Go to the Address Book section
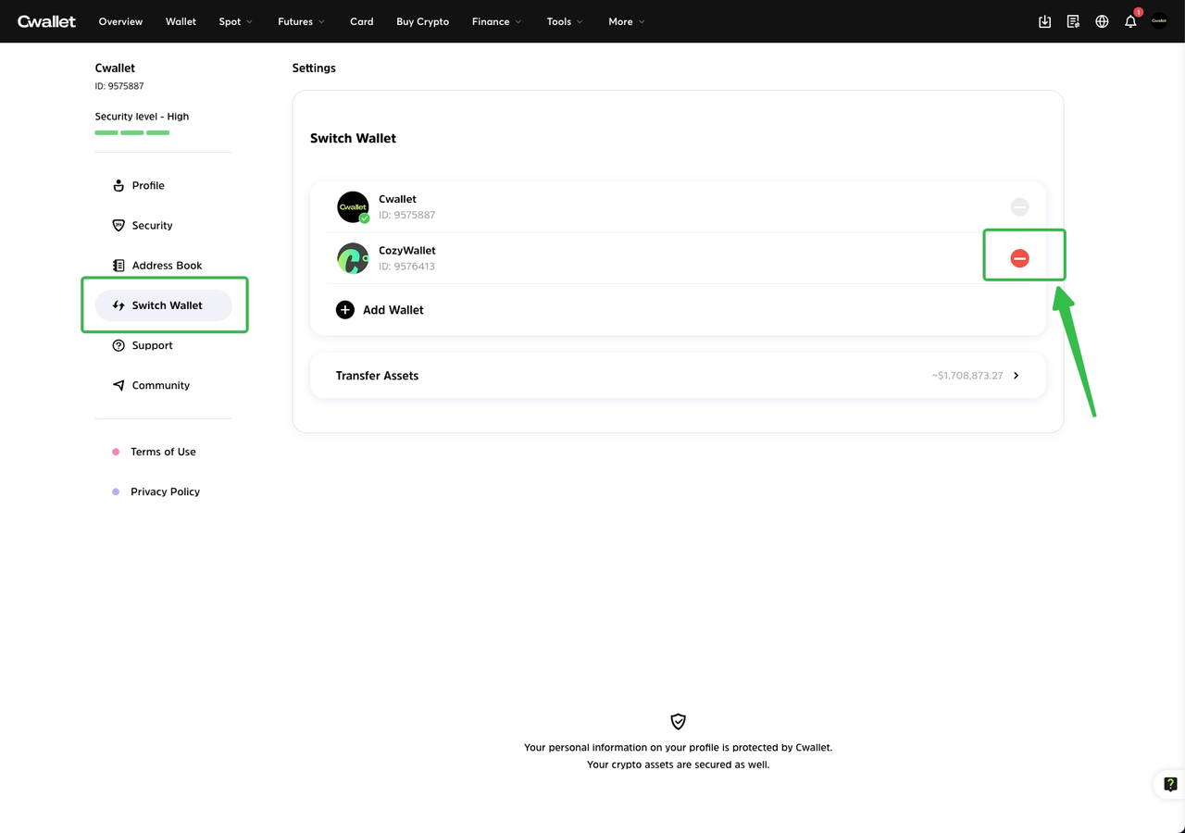The width and height of the screenshot is (1185, 833). click(166, 266)
